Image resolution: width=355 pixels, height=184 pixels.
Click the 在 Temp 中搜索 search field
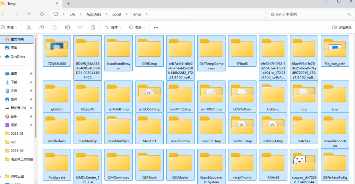click(305, 14)
